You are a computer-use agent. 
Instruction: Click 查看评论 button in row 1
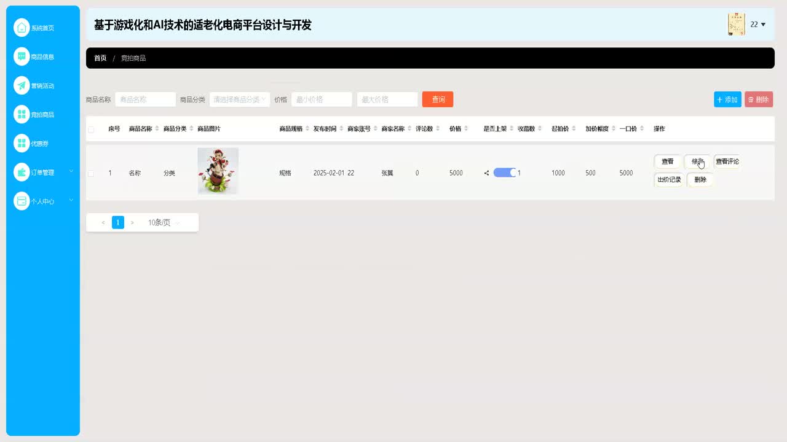pos(727,162)
